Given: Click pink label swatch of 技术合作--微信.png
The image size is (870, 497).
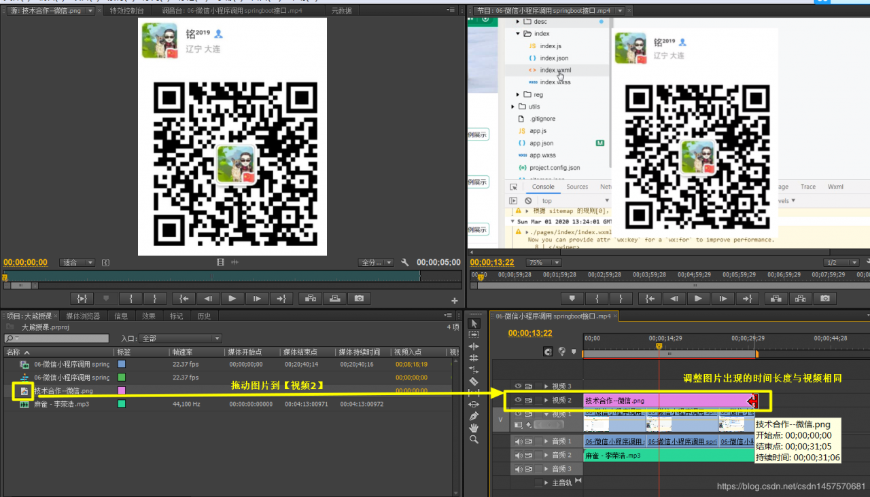Looking at the screenshot, I should (122, 390).
